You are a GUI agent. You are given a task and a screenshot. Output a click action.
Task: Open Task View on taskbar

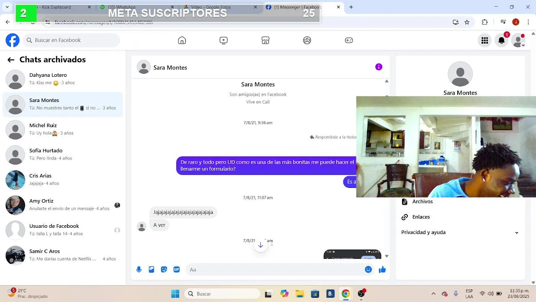[268, 294]
